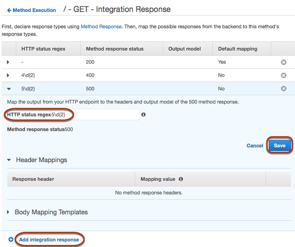Click the Method response status column header
Screen dimensions: 295x247
tap(115, 49)
